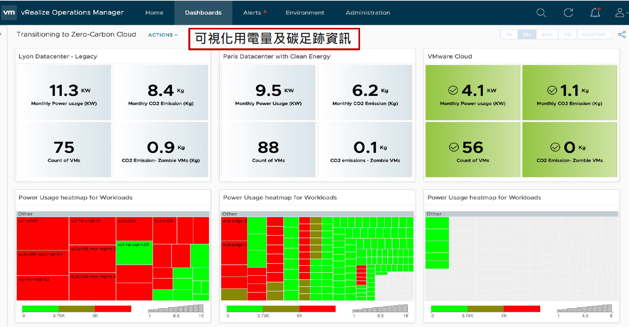Viewport: 629px width, 327px height.
Task: Select vcf-fd-vra8-02 heatmap cell
Action: click(43, 288)
